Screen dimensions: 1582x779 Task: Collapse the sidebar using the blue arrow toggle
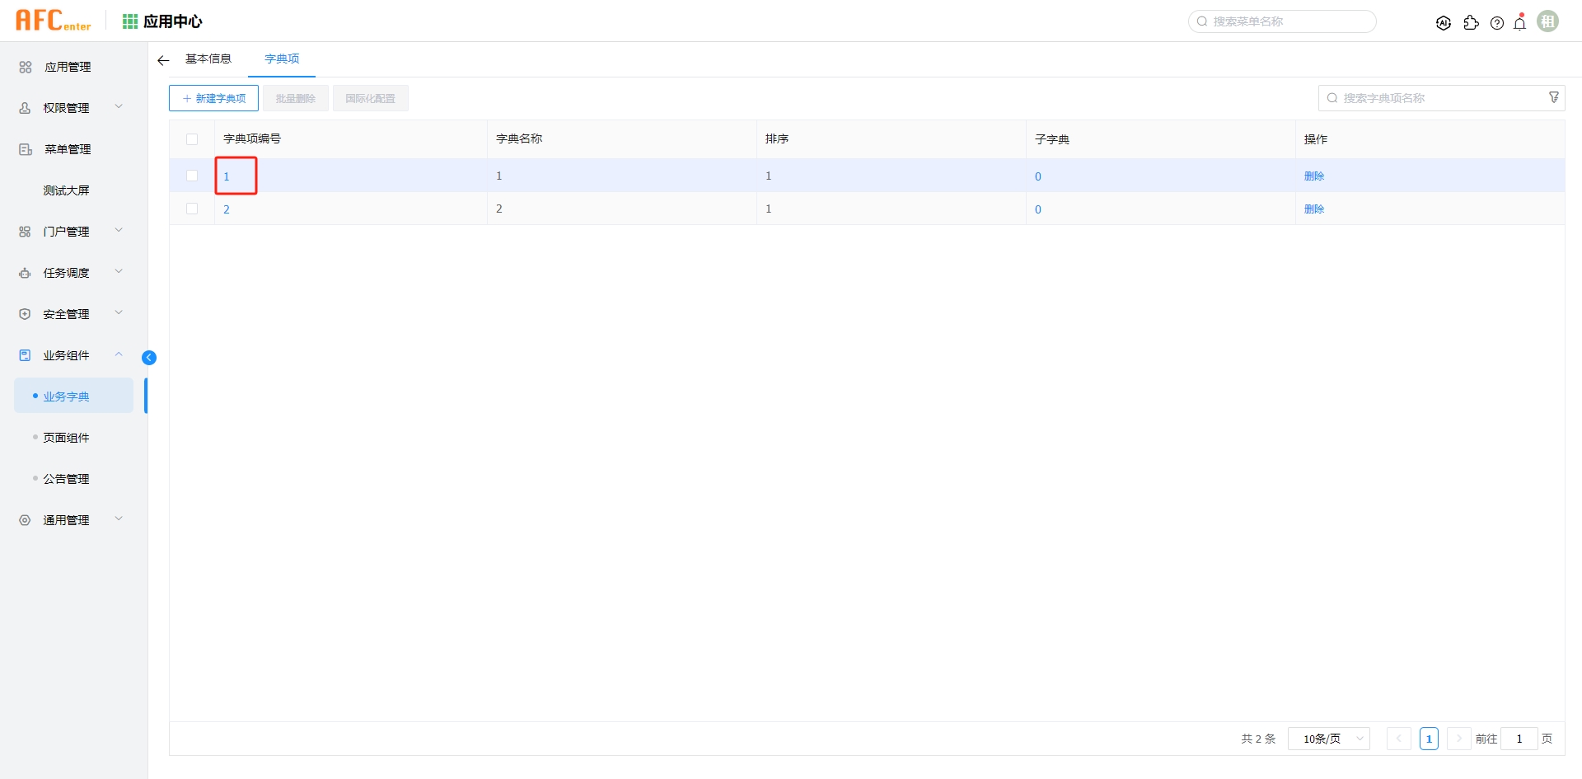pos(149,357)
